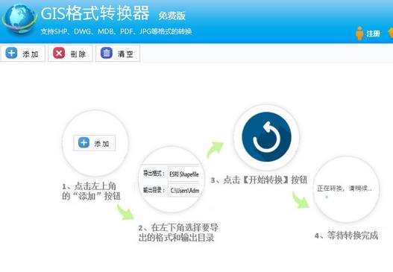
Task: Click the 正在转换 progress message circle
Action: [x=346, y=189]
